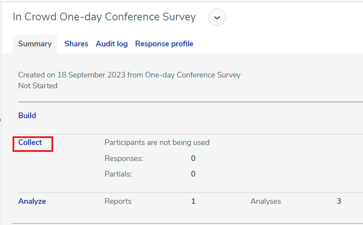Select the Analyses count of 3
Image resolution: width=363 pixels, height=225 pixels.
tap(339, 201)
